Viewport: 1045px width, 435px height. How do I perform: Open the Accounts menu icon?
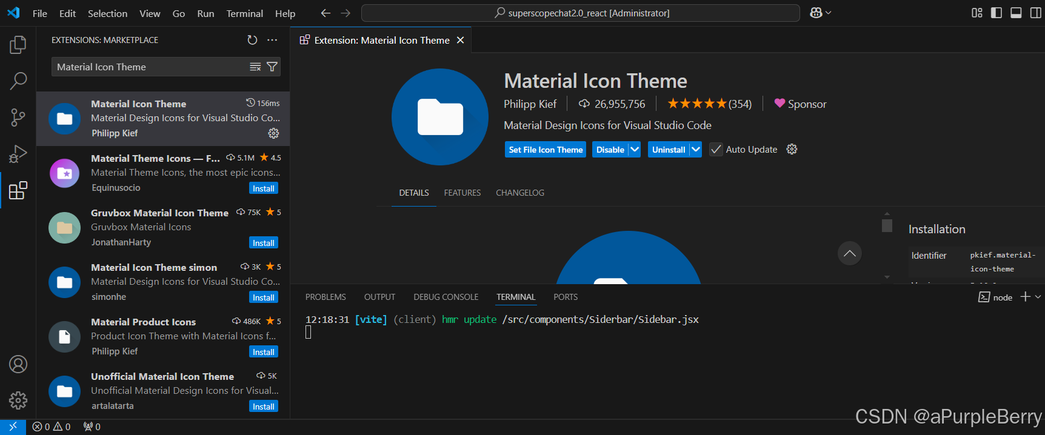[18, 364]
